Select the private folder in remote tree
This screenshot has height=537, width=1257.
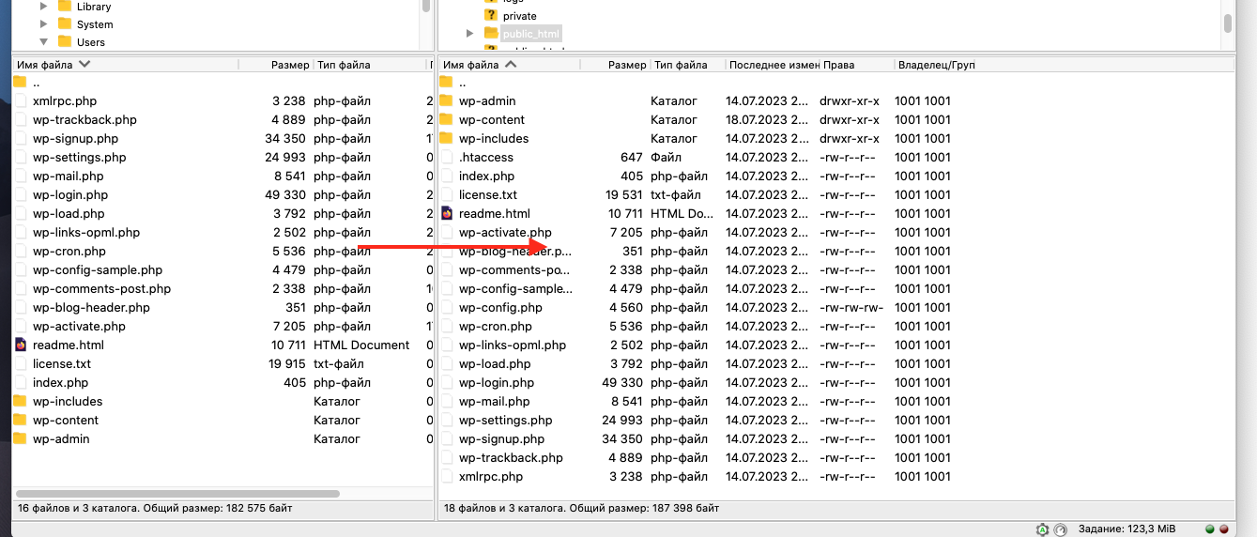pyautogui.click(x=519, y=15)
